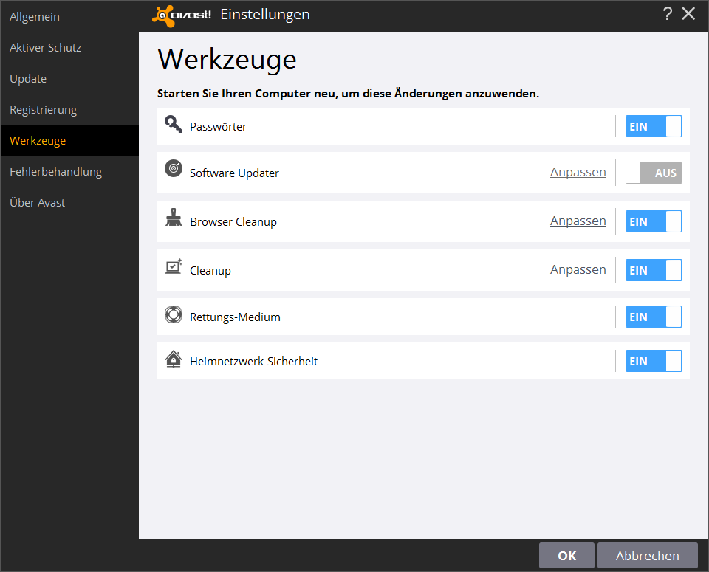Open the Registrierung section
Screen dimensions: 709x572
pyautogui.click(x=69, y=110)
